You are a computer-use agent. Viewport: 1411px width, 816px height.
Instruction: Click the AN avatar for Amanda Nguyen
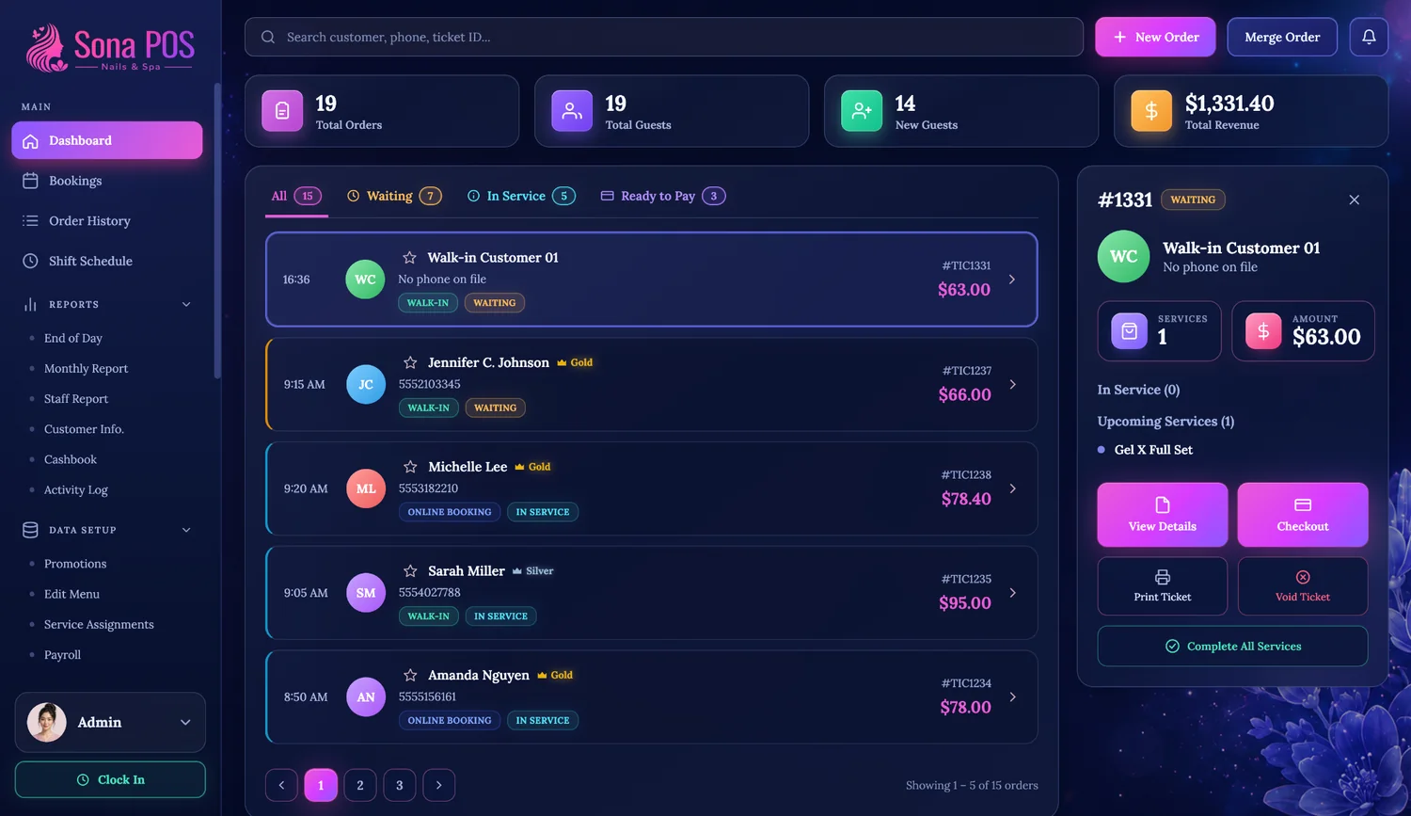click(366, 697)
